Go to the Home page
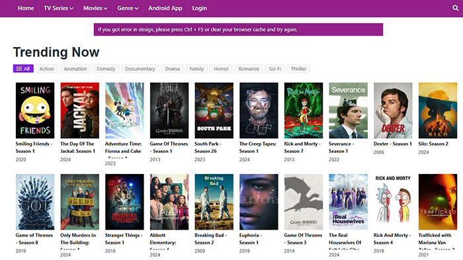This screenshot has width=463, height=260. click(x=26, y=9)
